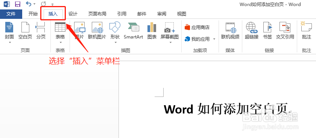Open the Undo history dropdown arrow
316x138 pixels.
[34, 4]
